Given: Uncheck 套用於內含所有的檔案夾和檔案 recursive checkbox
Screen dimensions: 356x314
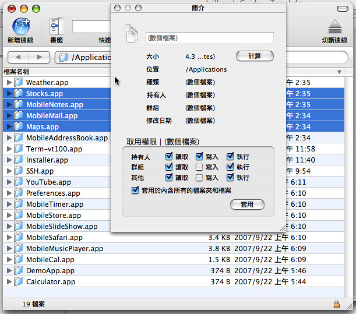Looking at the screenshot, I should (x=136, y=190).
